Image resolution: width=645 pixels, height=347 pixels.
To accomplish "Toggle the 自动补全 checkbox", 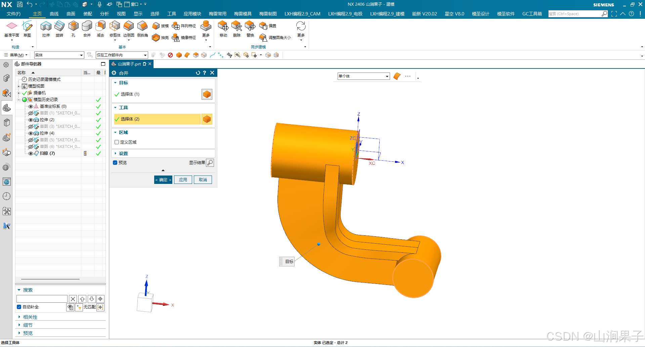I will point(19,307).
